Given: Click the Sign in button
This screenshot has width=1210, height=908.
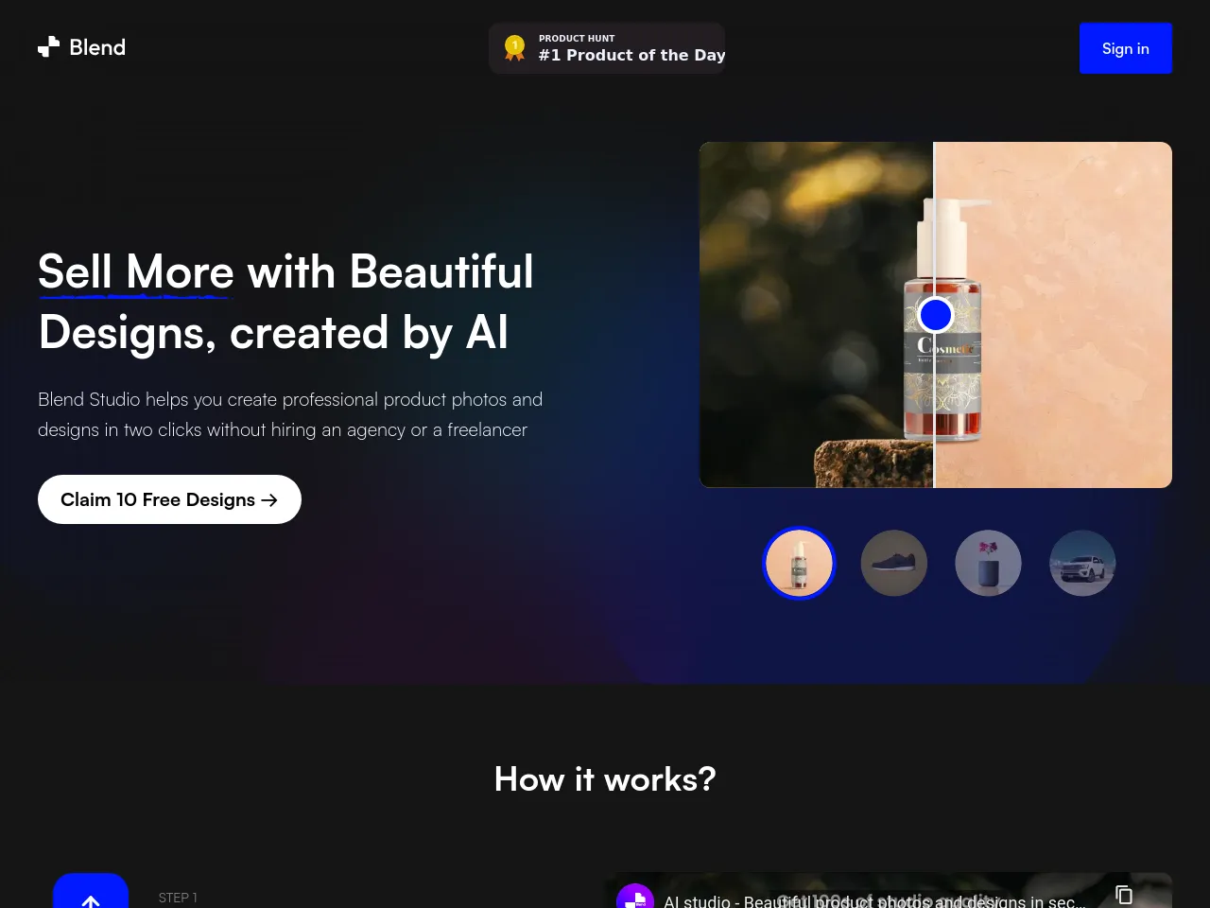Looking at the screenshot, I should [x=1126, y=48].
